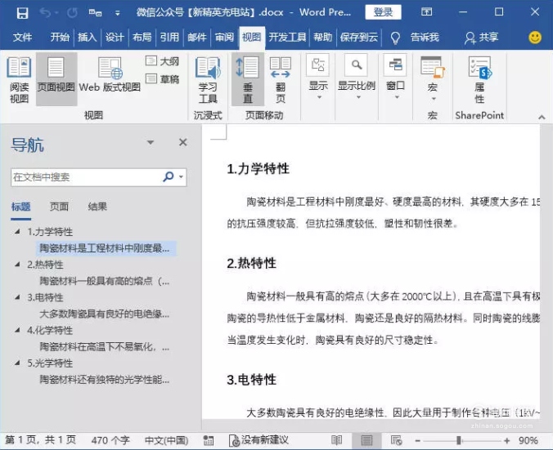Select the 页面 navigation tab

click(59, 207)
